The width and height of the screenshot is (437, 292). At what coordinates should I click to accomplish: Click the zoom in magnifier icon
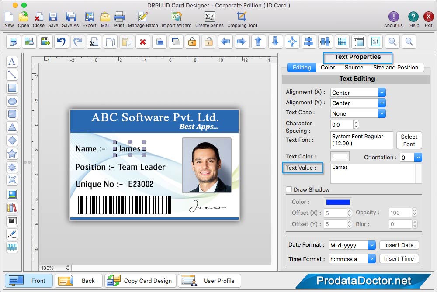pos(392,42)
